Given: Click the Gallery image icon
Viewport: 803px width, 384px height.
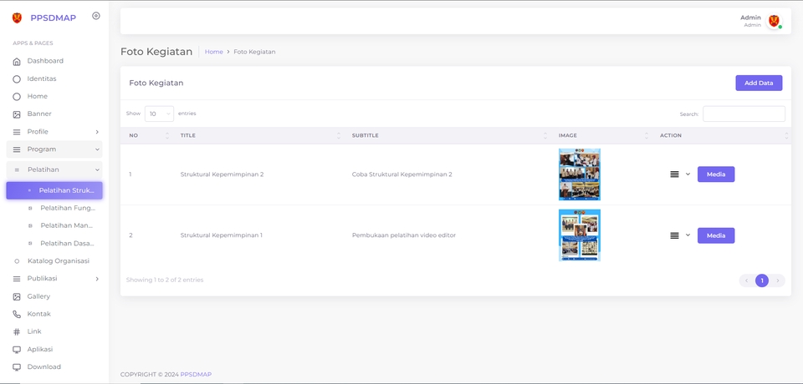Looking at the screenshot, I should [17, 296].
